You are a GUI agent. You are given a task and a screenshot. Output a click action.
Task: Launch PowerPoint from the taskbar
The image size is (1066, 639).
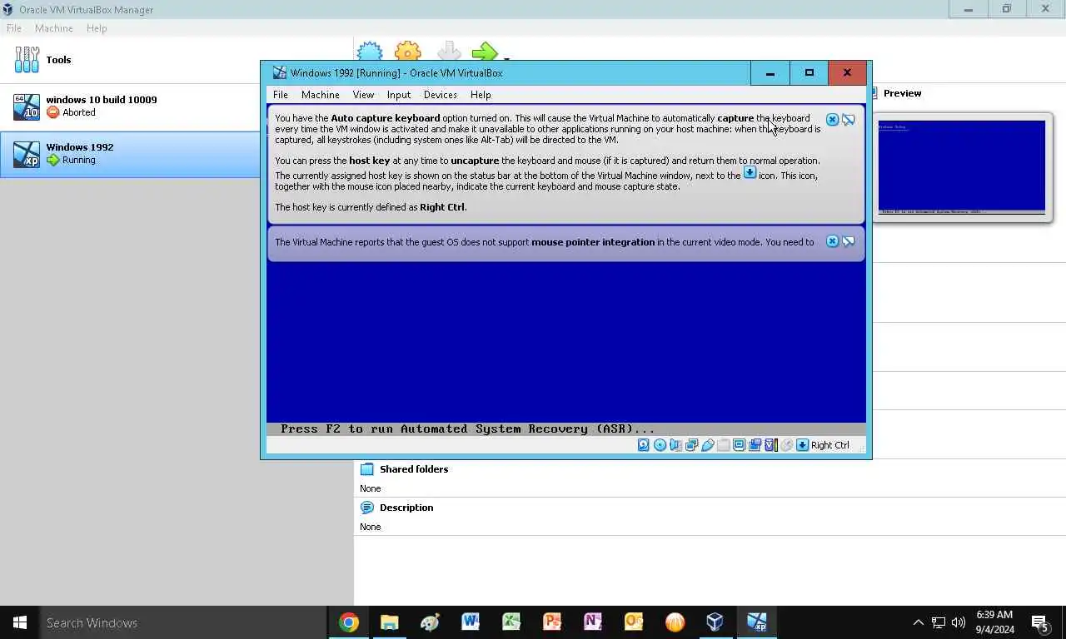[x=552, y=622]
